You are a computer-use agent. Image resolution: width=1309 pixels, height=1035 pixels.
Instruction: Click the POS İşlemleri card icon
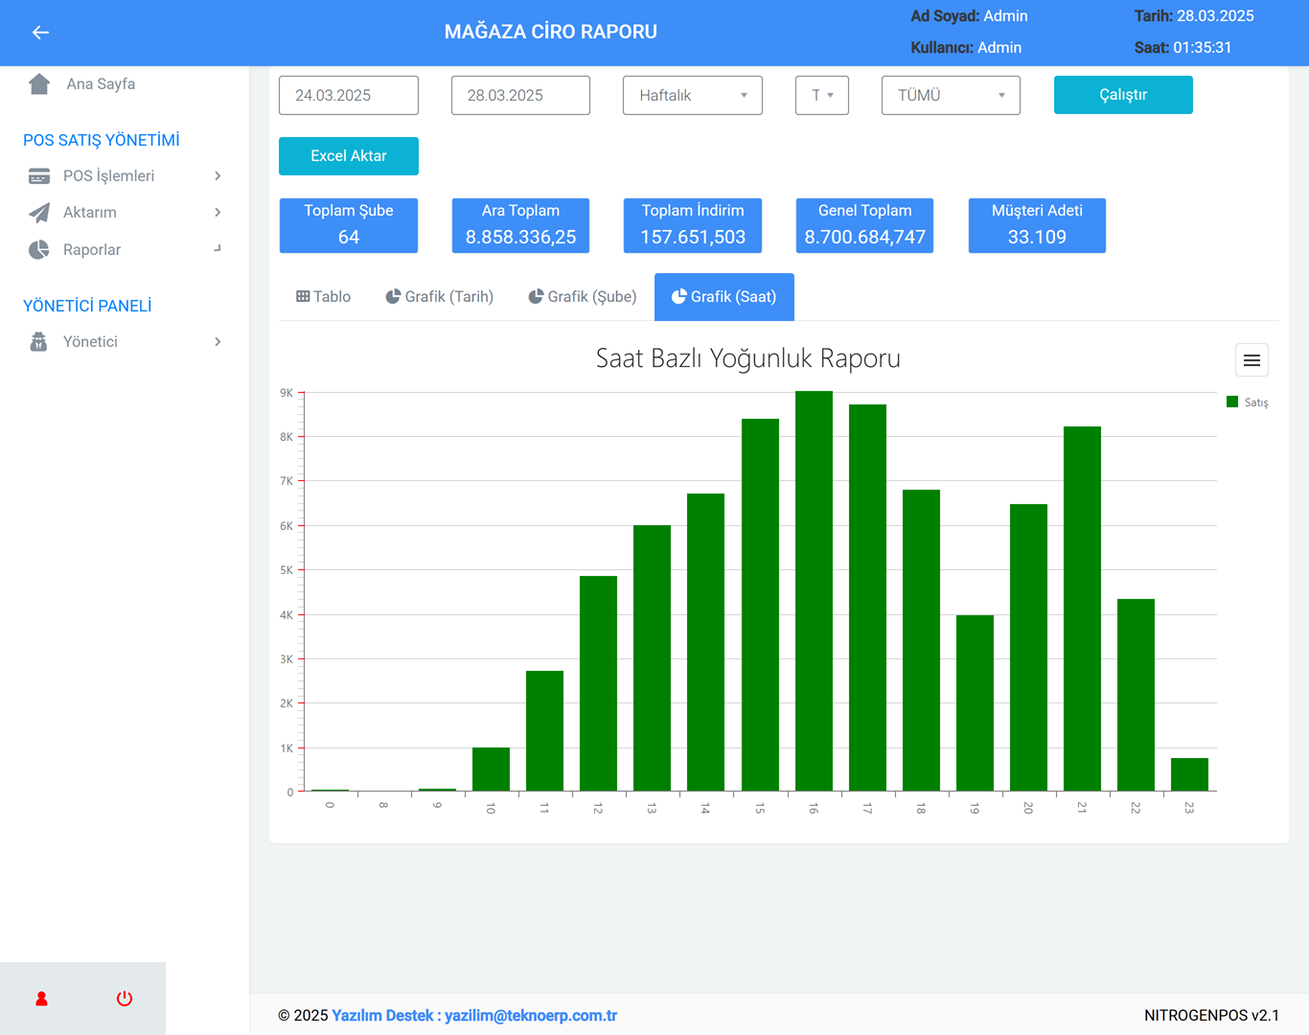pos(39,176)
